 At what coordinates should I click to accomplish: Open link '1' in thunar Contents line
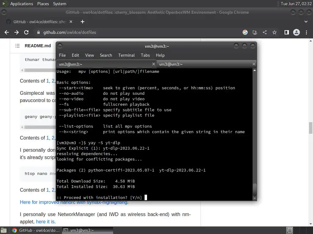[47, 81]
